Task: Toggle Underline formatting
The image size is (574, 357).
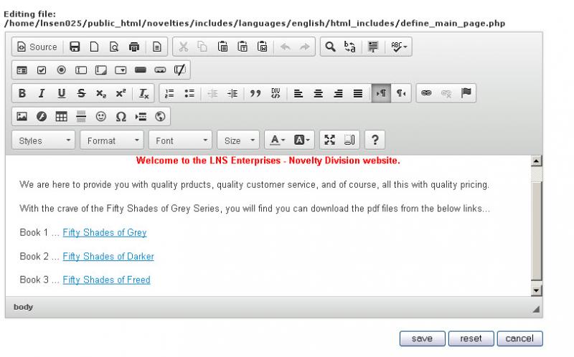Action: point(62,93)
